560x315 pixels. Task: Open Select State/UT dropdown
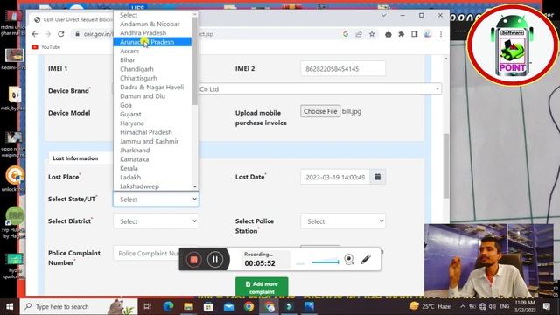(156, 199)
